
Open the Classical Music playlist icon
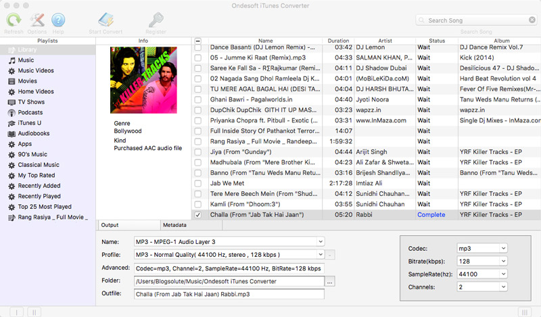[11, 165]
